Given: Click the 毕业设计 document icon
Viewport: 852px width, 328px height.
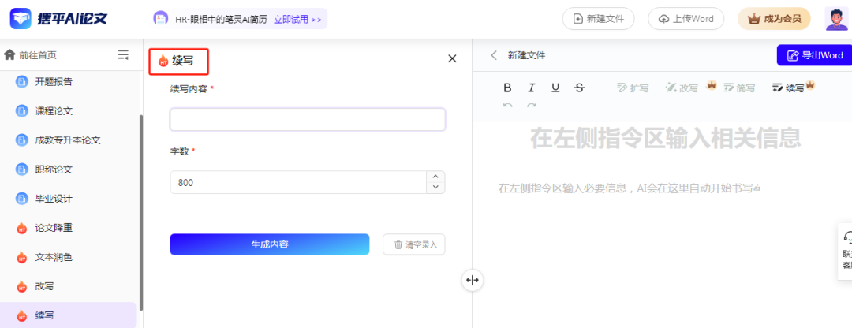Looking at the screenshot, I should point(22,199).
